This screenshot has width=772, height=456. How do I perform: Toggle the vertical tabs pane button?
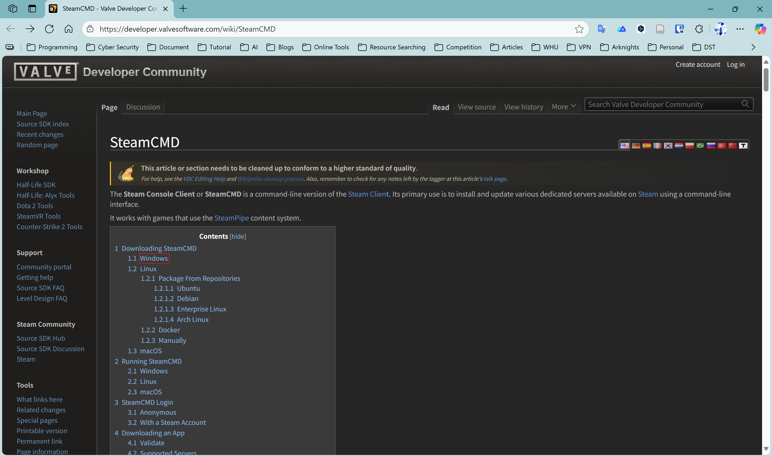[32, 9]
